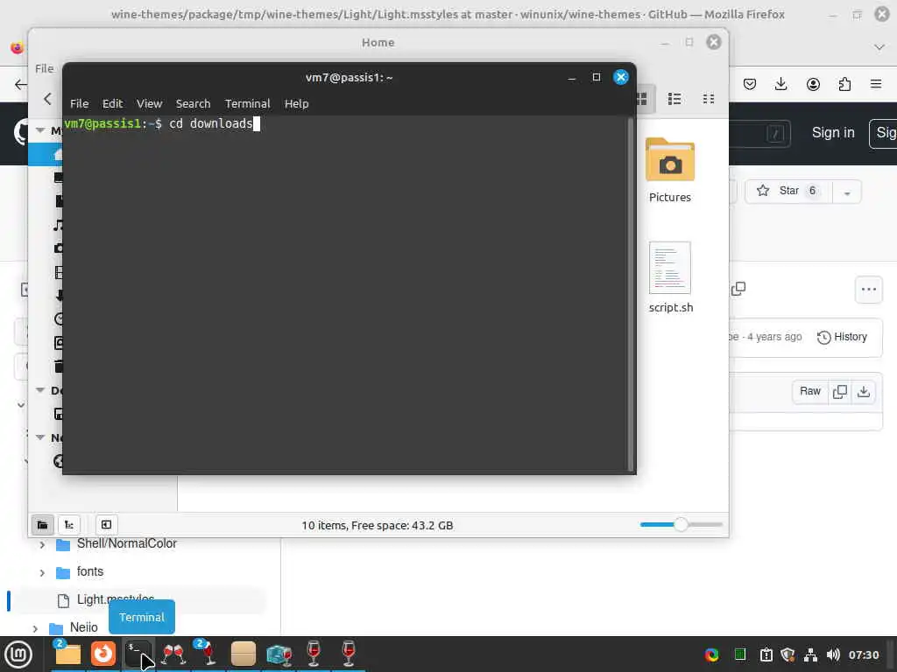Select script.sh file in Home window
897x672 pixels.
point(670,277)
